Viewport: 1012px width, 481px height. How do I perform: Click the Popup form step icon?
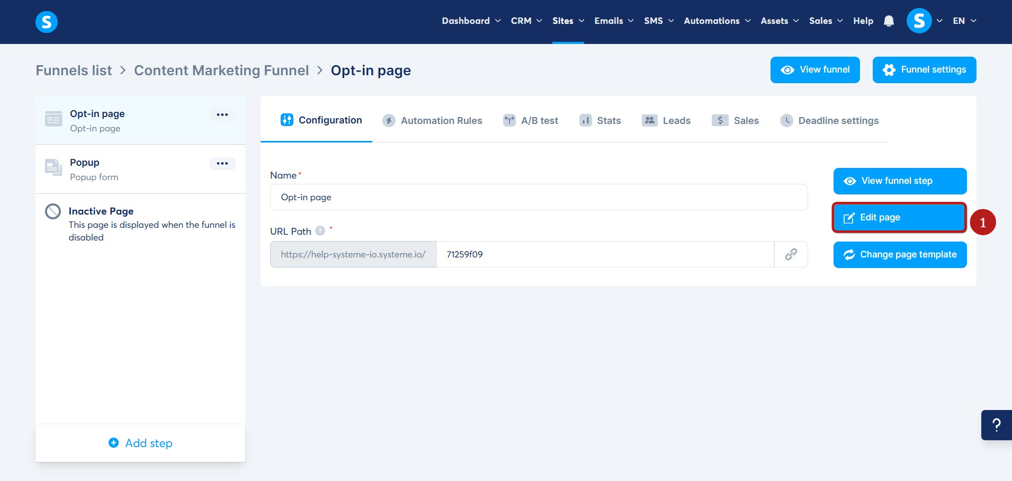(x=53, y=167)
